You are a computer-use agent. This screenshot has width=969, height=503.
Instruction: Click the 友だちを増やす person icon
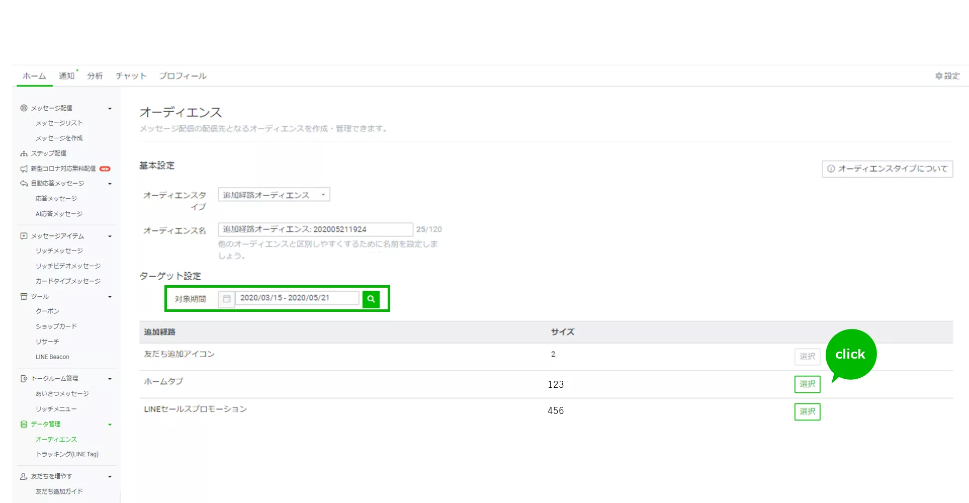pyautogui.click(x=24, y=476)
